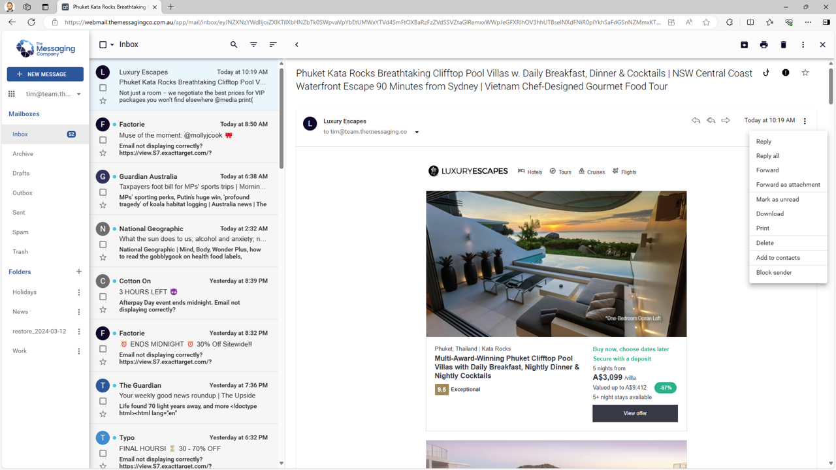Tick the select-all checkbox above the Inbox list
This screenshot has width=836, height=470.
[x=103, y=45]
